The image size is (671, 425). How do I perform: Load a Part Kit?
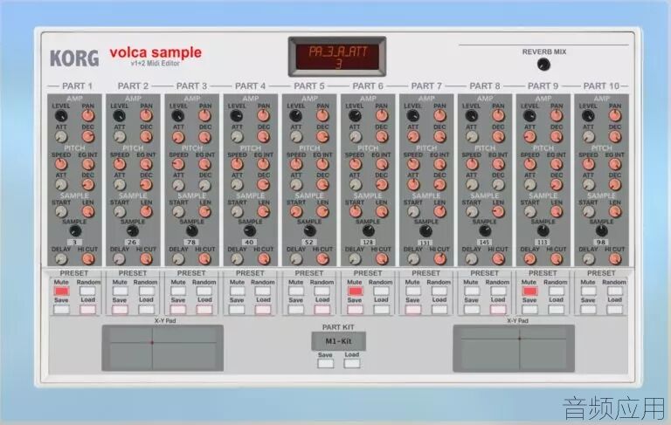[352, 363]
